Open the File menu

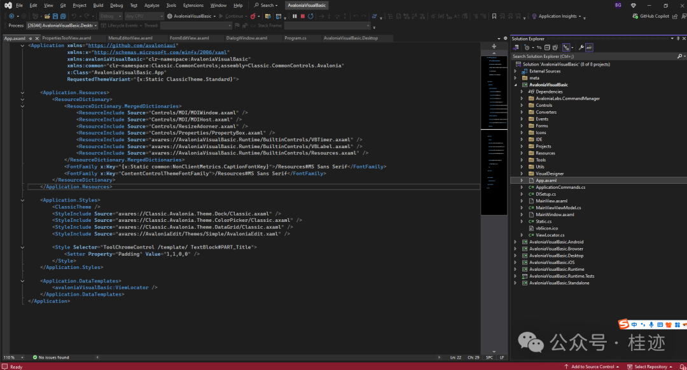19,5
